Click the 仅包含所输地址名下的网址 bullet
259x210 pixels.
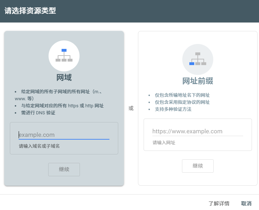pyautogui.click(x=182, y=95)
